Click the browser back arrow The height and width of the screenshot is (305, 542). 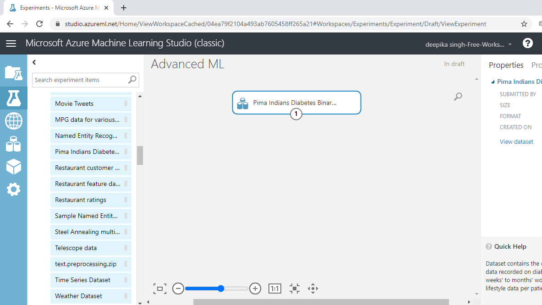tap(10, 24)
